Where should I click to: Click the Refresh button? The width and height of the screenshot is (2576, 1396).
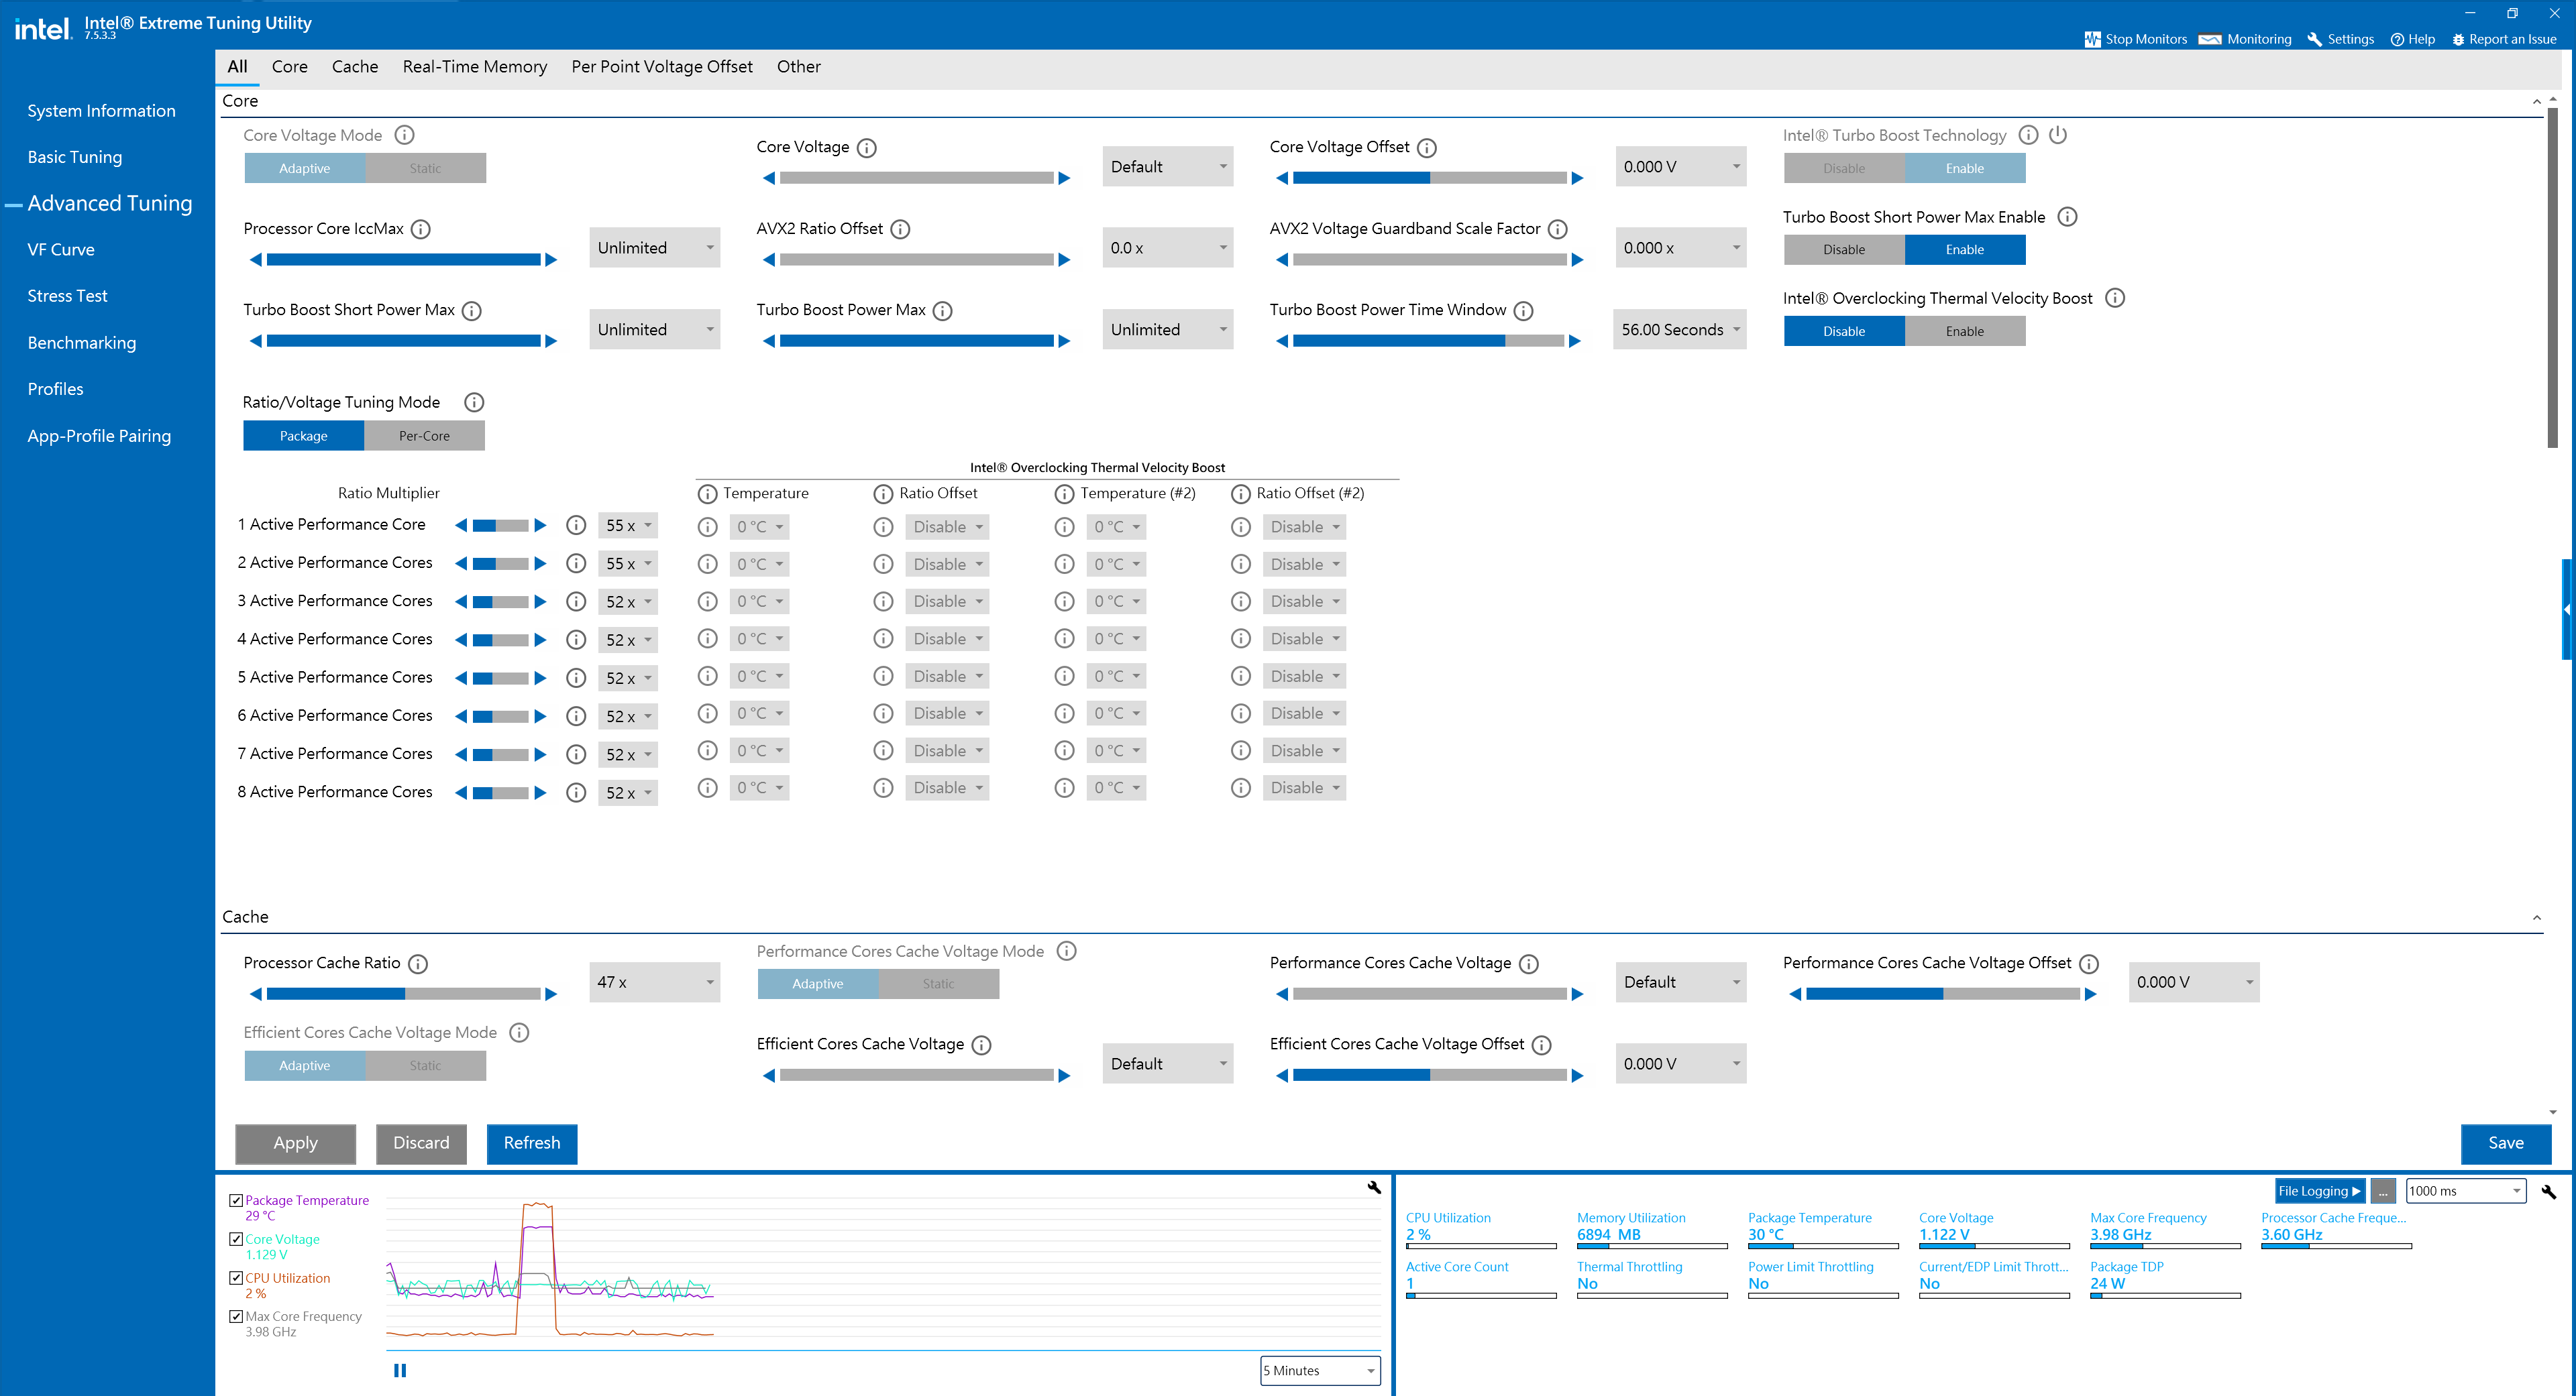tap(532, 1143)
